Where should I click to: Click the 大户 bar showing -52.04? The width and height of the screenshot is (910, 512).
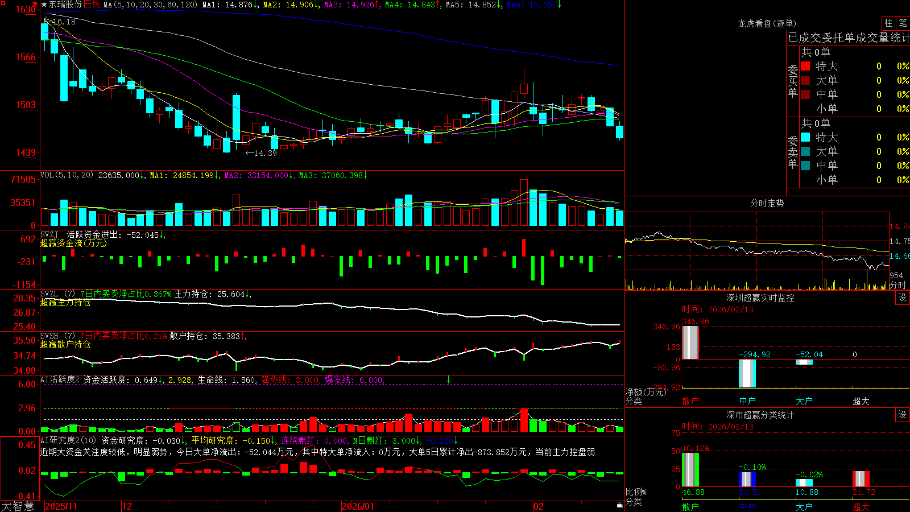tap(804, 362)
